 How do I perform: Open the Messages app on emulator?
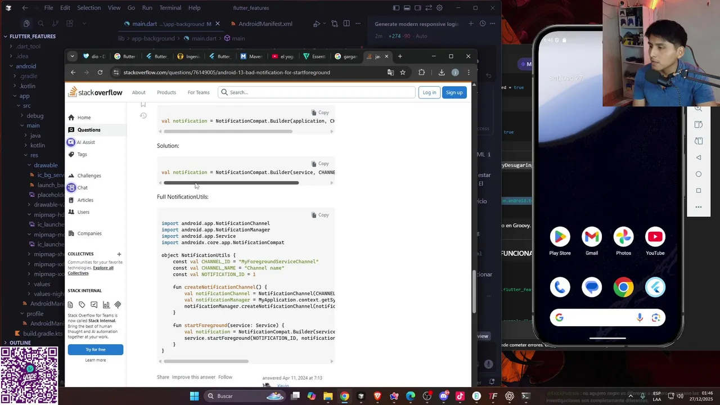[x=592, y=287]
